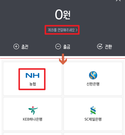Pick the 농협 bank name

tap(33, 84)
